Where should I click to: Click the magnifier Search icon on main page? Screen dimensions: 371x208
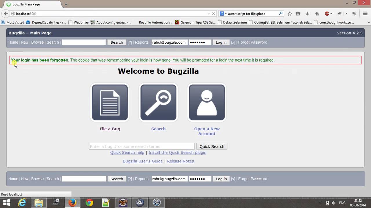tap(158, 102)
